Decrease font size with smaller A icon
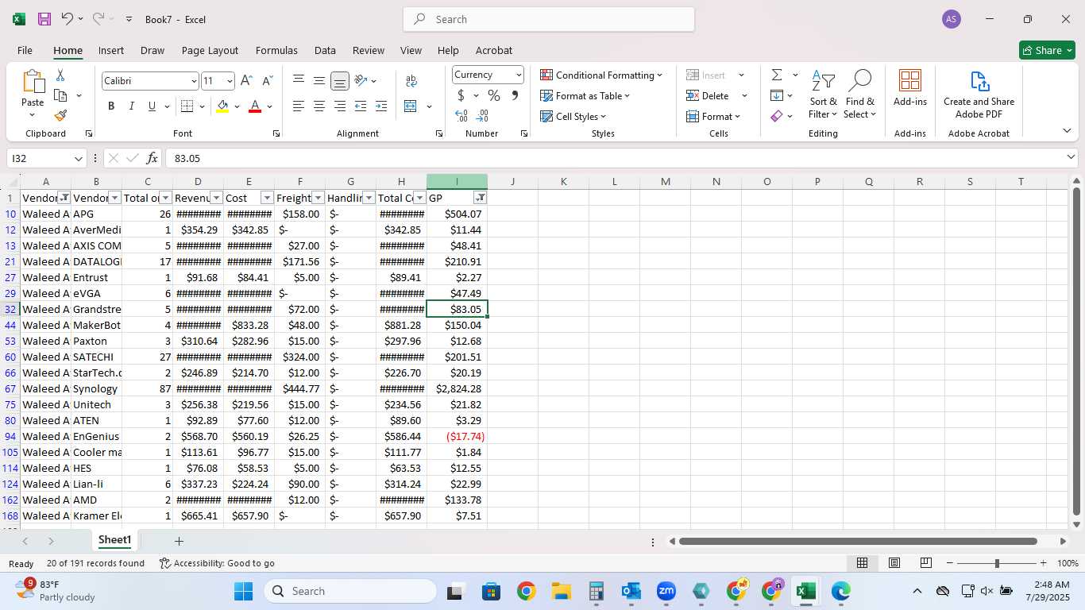Viewport: 1085px width, 610px height. click(x=267, y=80)
